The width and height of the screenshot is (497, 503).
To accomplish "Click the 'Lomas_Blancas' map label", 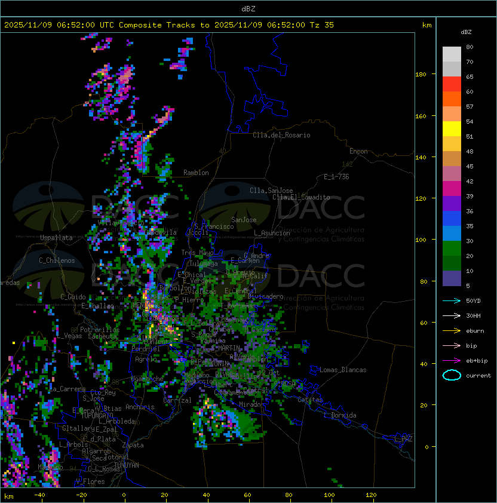I will [343, 370].
